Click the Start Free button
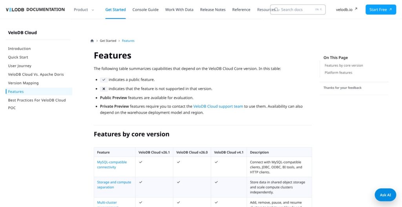Screen dimensions: 402x207 coord(381,9)
